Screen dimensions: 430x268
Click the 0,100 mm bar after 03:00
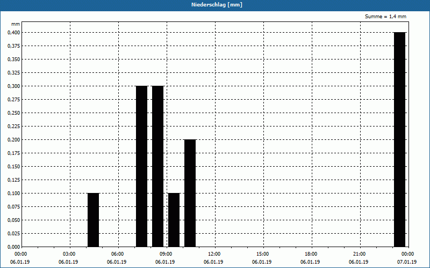click(93, 220)
